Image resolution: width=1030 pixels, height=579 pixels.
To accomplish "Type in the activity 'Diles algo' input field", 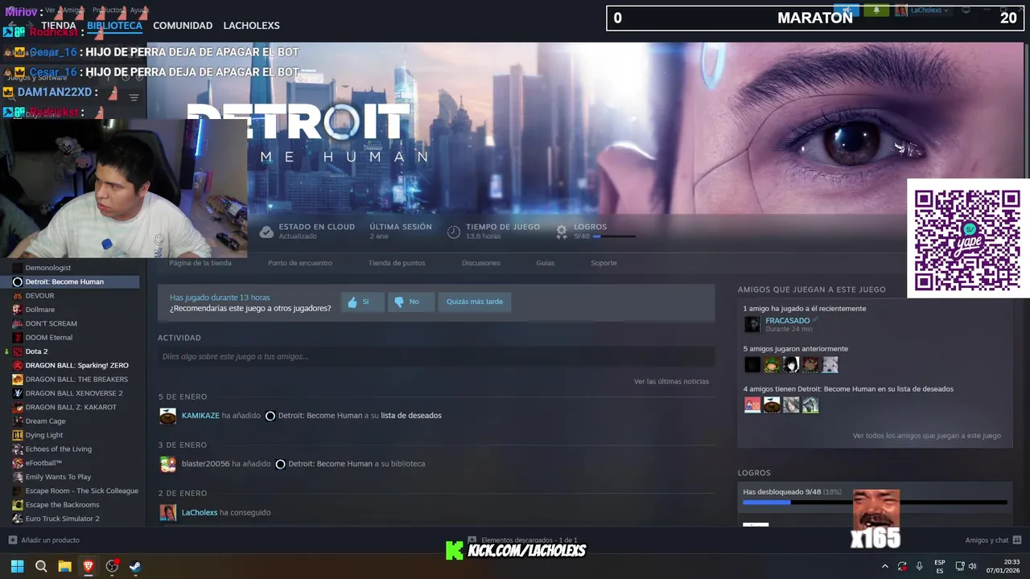I will click(436, 356).
